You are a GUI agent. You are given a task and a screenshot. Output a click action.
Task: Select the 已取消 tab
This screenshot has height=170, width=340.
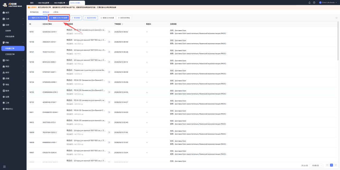click(x=56, y=12)
